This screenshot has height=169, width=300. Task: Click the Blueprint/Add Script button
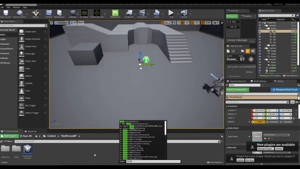(x=285, y=90)
